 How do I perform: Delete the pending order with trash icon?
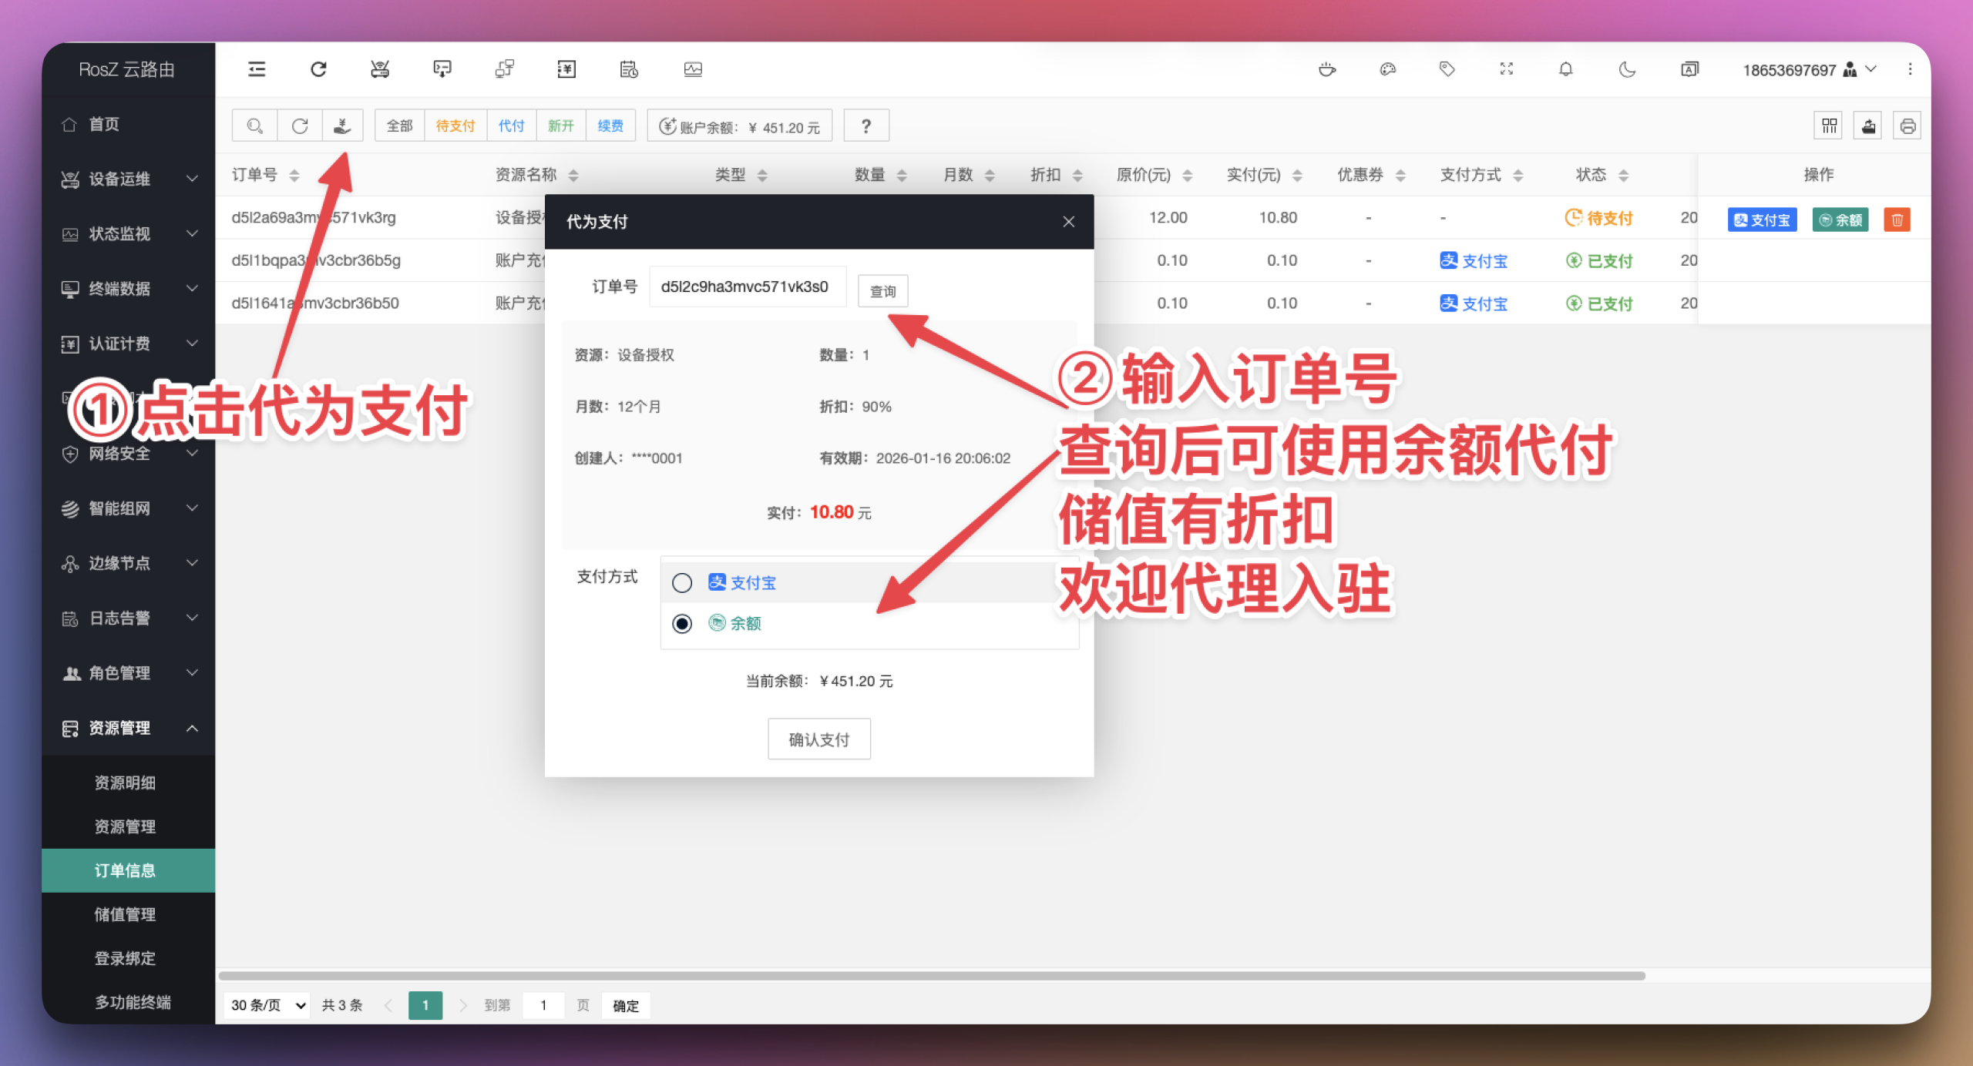1897,220
